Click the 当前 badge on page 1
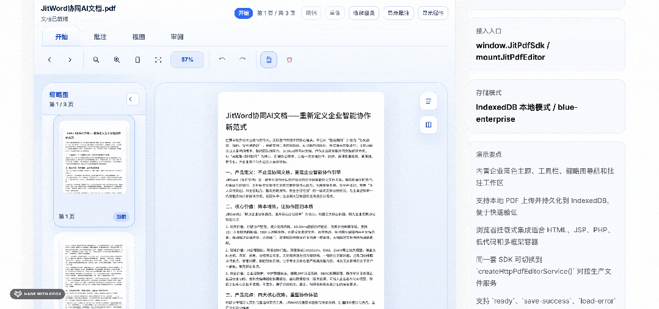The width and height of the screenshot is (659, 309). [x=121, y=217]
